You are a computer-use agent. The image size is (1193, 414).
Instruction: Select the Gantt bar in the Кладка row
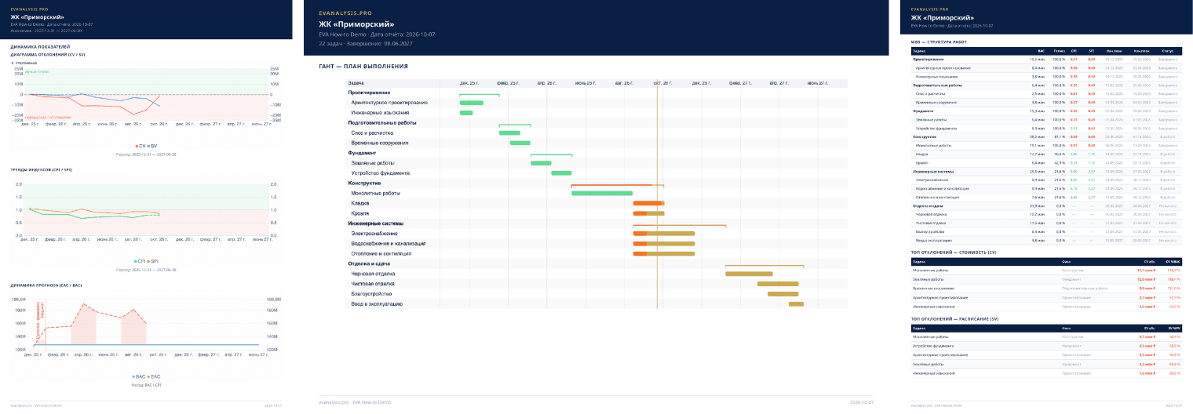(x=648, y=203)
